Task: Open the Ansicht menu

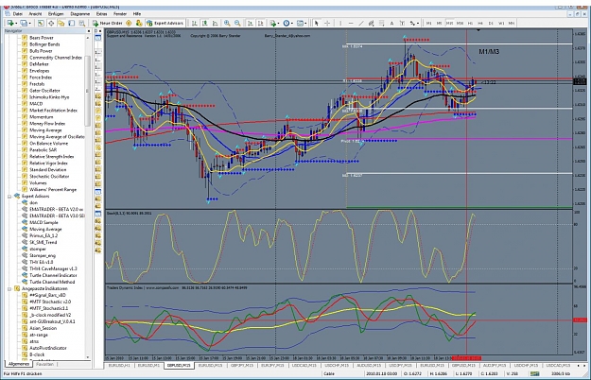Action: coord(35,13)
